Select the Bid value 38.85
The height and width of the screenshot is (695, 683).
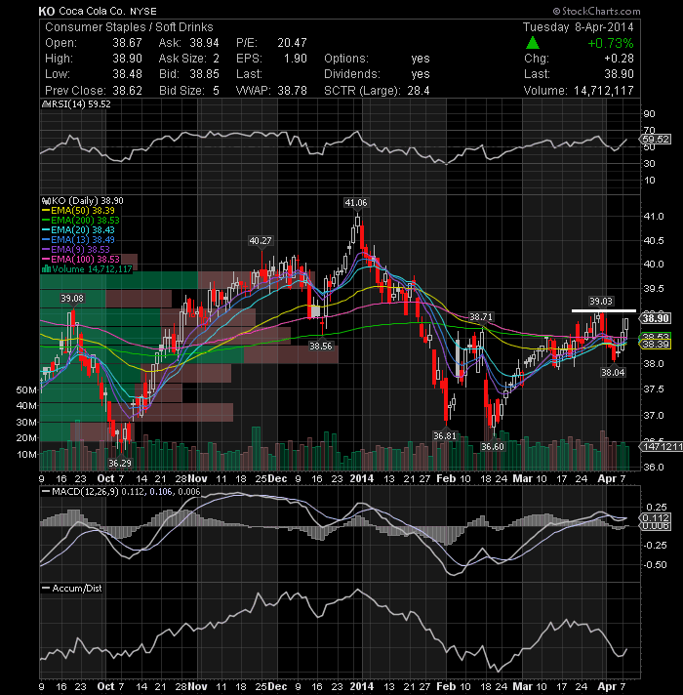click(204, 74)
